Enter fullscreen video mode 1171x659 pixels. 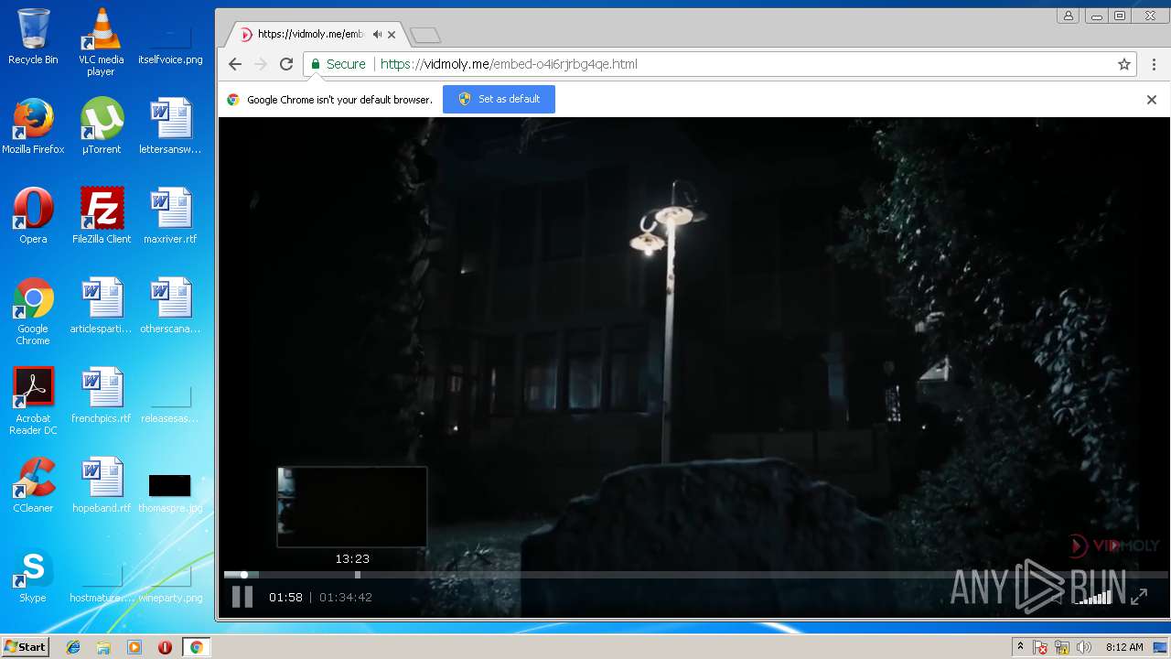[x=1139, y=597]
